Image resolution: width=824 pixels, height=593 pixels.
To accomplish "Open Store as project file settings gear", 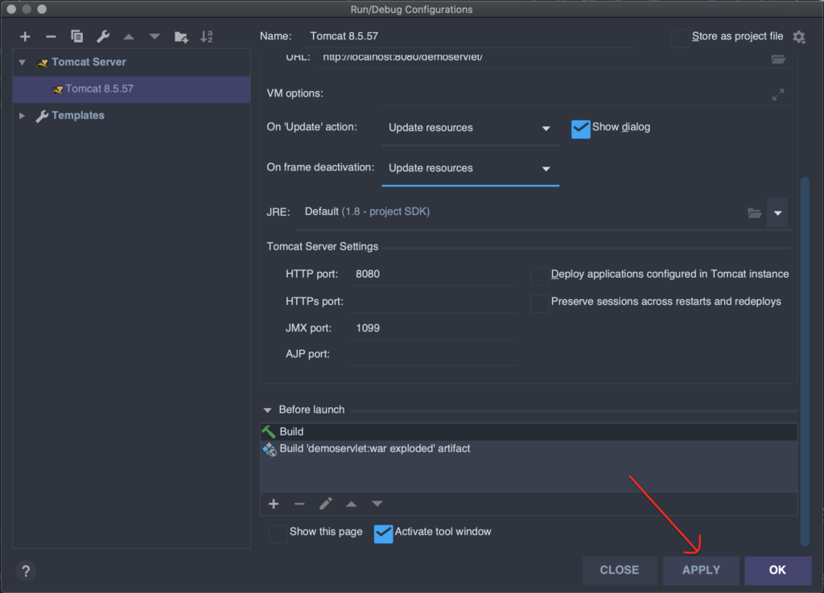I will 799,37.
